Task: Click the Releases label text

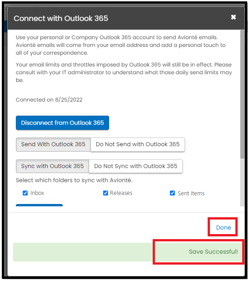Action: click(x=121, y=193)
